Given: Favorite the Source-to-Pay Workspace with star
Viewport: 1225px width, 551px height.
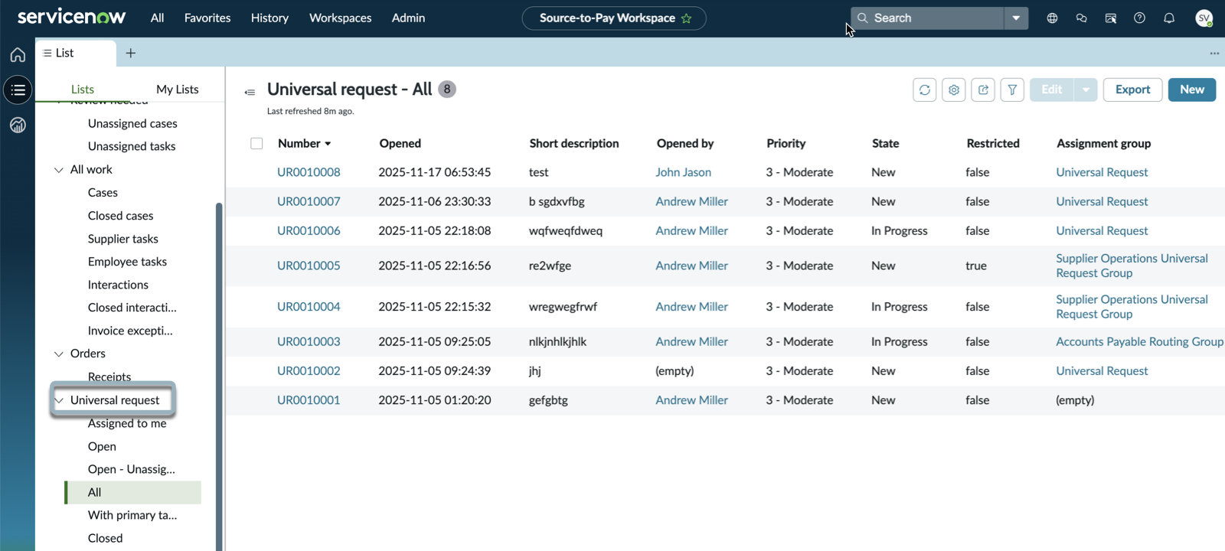Looking at the screenshot, I should [686, 18].
